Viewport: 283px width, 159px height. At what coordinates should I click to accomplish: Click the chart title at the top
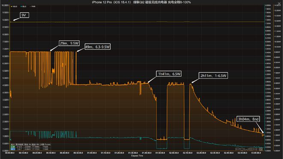(141, 2)
